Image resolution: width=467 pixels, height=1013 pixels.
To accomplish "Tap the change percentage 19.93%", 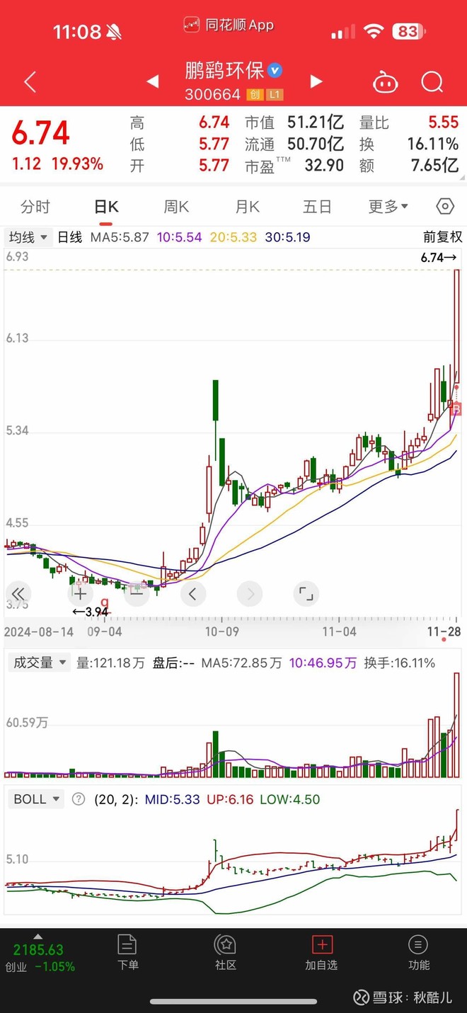I will [x=77, y=164].
